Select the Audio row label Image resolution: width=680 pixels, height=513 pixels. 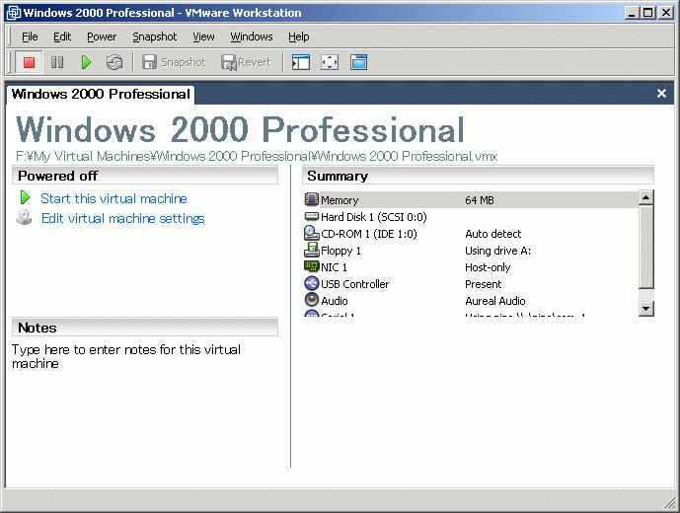point(335,301)
